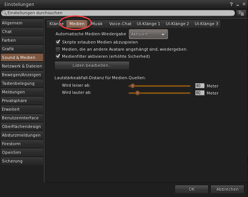Click the 'Wird leiser ab' slider handle
The height and width of the screenshot is (197, 248).
tap(132, 86)
